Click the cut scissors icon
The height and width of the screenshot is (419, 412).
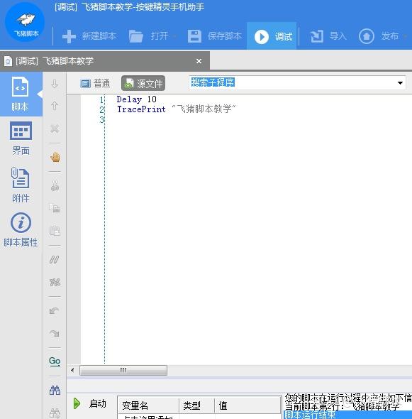55,185
